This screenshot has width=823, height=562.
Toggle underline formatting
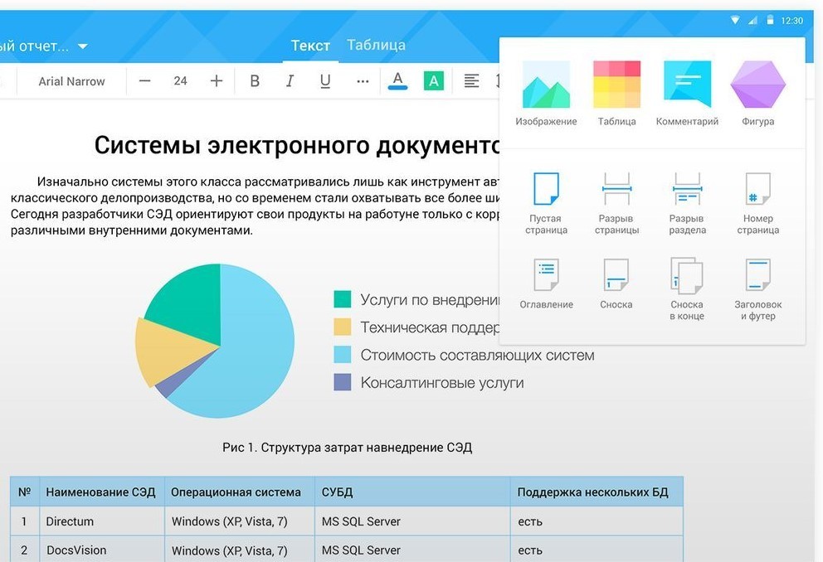tap(325, 81)
